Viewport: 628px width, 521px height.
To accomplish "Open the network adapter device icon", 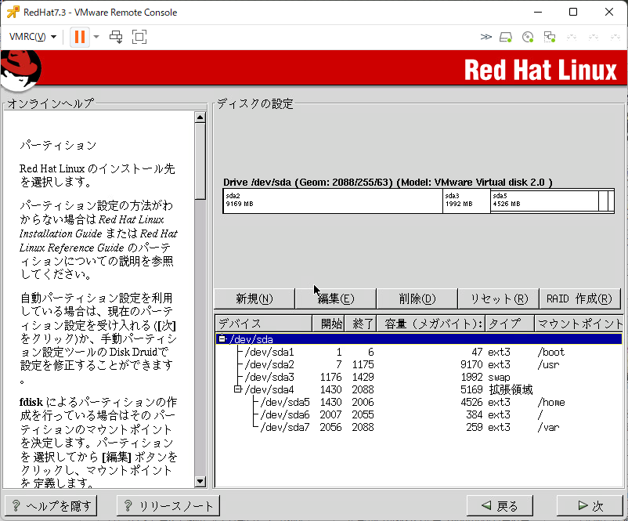I will [x=550, y=38].
